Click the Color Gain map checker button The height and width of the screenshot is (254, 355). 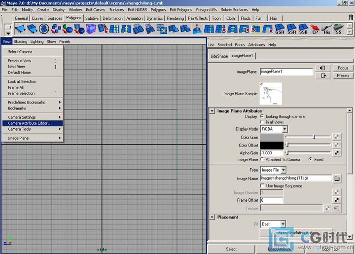click(337, 137)
